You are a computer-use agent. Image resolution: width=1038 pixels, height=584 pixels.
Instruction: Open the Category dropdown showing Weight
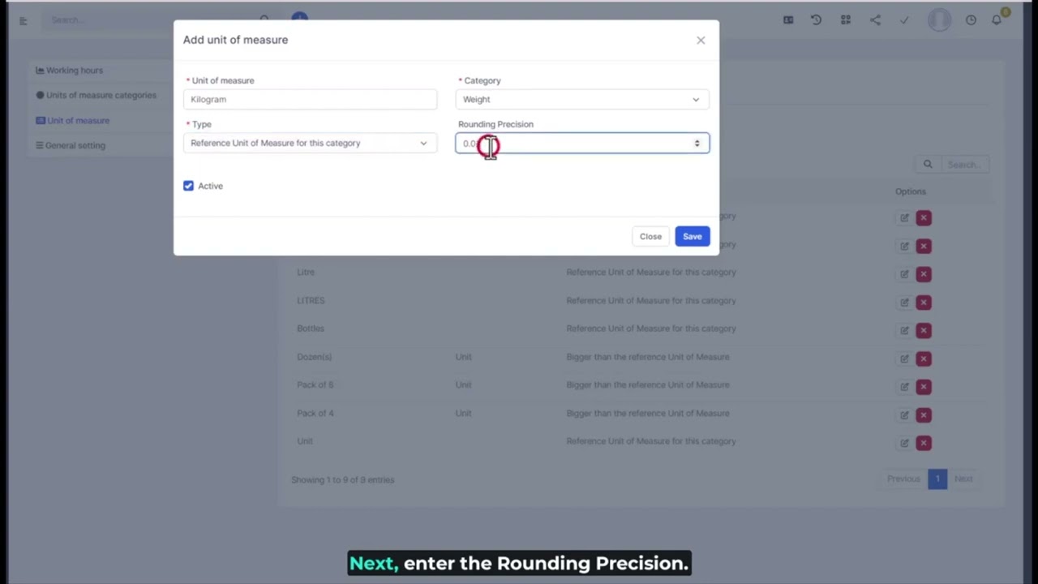[x=581, y=99]
